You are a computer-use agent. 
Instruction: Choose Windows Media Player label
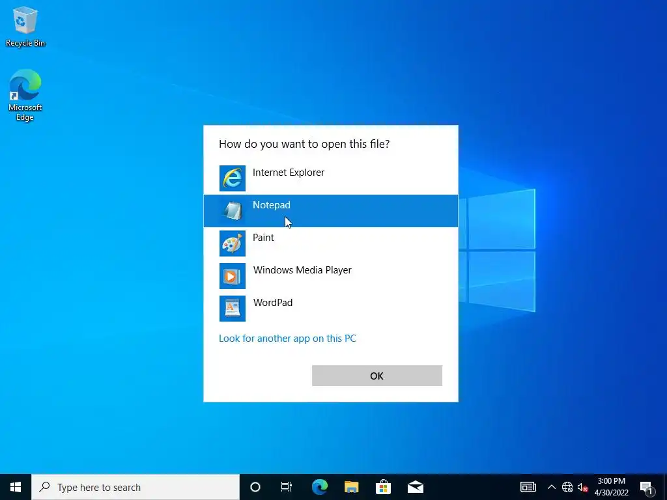pos(302,270)
